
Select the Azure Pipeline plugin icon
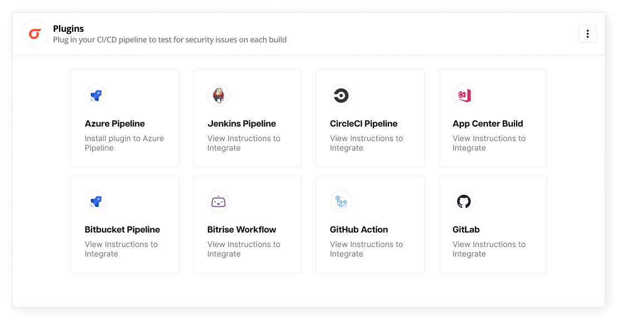[96, 95]
